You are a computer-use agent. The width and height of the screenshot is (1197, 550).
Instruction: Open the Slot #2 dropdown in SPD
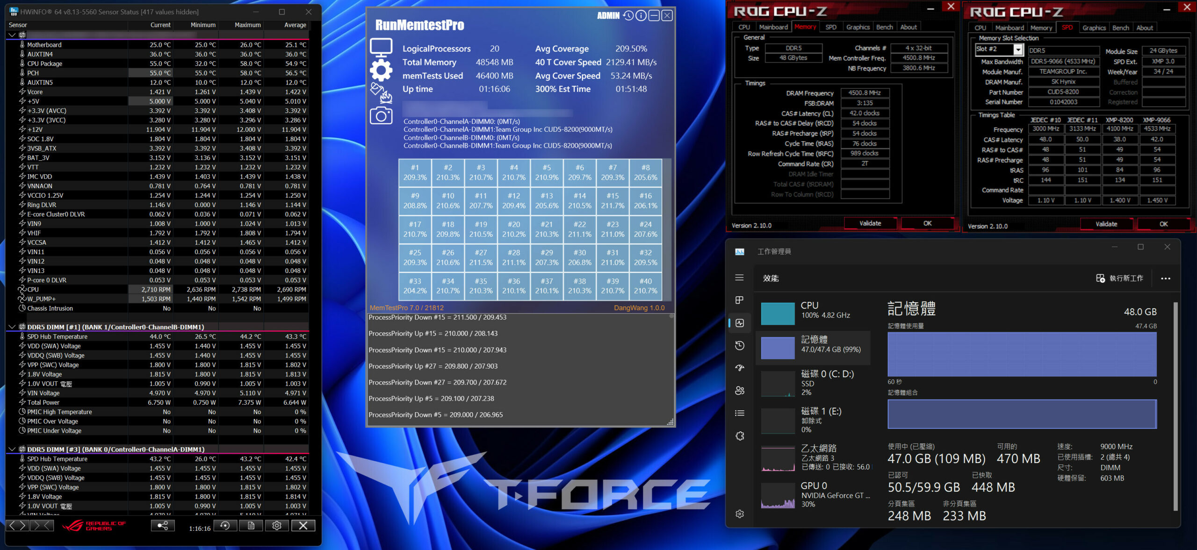[1018, 49]
